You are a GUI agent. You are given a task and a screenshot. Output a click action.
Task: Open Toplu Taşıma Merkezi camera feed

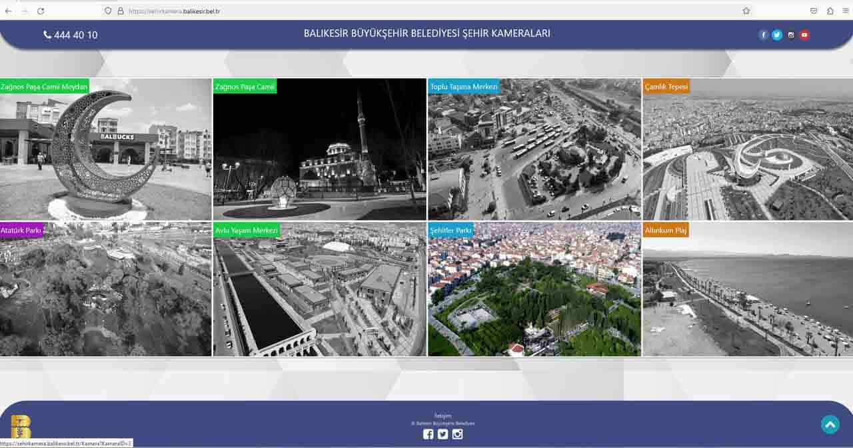point(534,150)
